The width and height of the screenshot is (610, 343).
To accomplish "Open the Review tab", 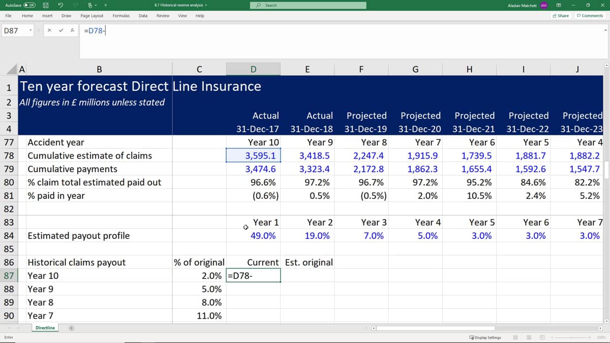I will click(x=163, y=16).
